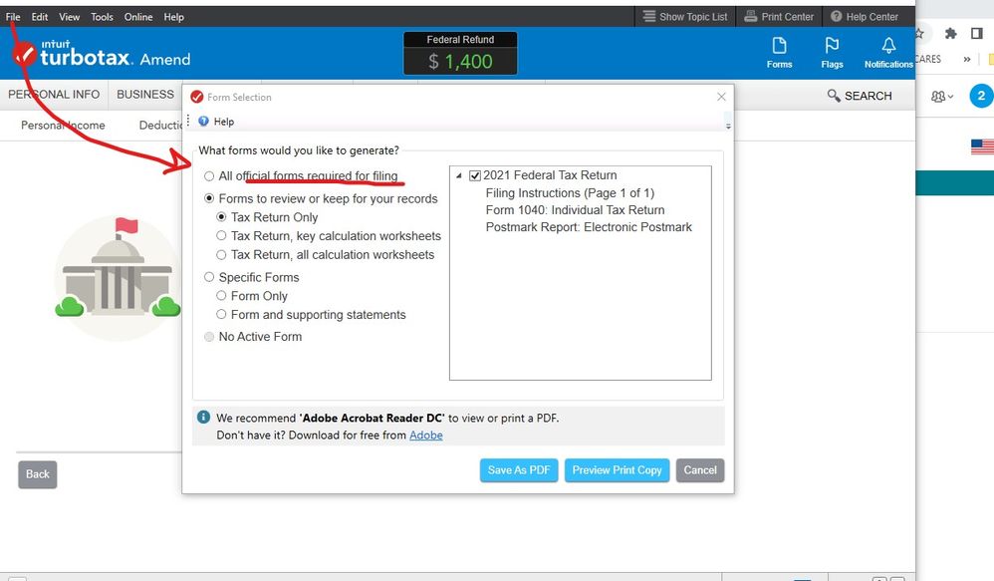Click the Search magnifier in TurboTax

tap(833, 95)
